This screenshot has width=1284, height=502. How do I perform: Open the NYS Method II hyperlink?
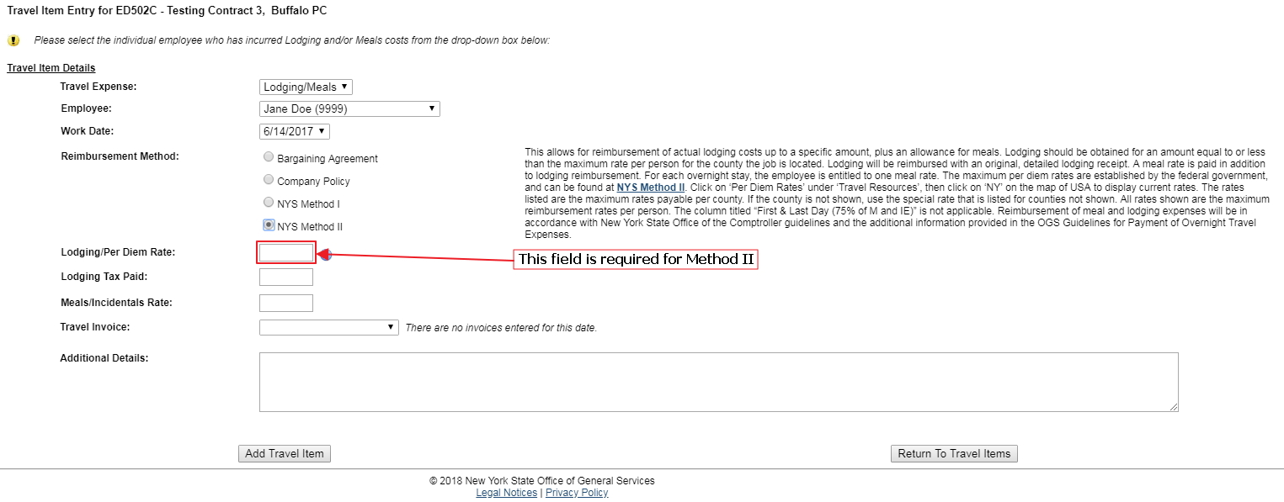click(x=651, y=187)
